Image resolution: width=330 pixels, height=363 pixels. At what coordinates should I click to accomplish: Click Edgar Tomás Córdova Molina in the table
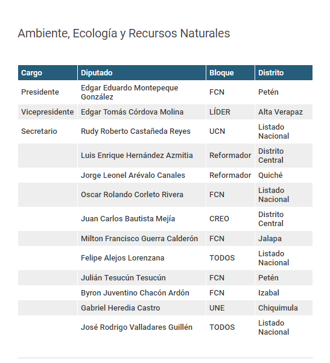(x=132, y=112)
